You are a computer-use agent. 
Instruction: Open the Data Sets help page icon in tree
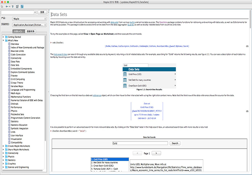(x=9, y=65)
